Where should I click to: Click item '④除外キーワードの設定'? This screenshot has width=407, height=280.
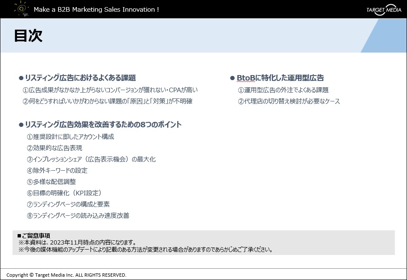(x=57, y=170)
